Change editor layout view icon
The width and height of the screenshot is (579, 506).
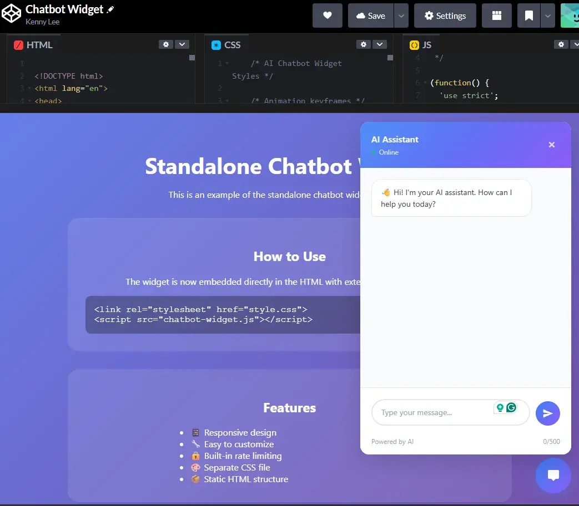[x=497, y=16]
